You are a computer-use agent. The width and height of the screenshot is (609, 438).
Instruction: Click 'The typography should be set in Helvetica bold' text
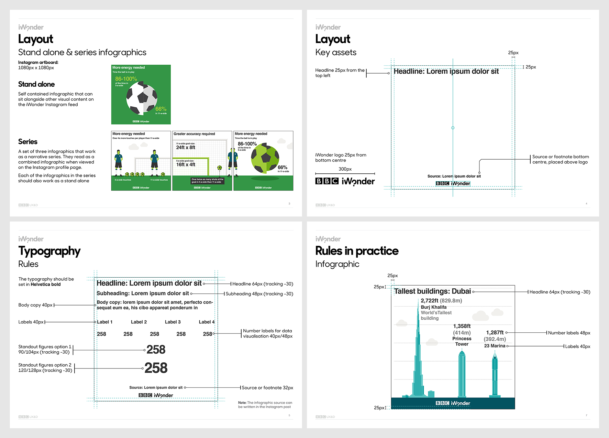pos(46,282)
